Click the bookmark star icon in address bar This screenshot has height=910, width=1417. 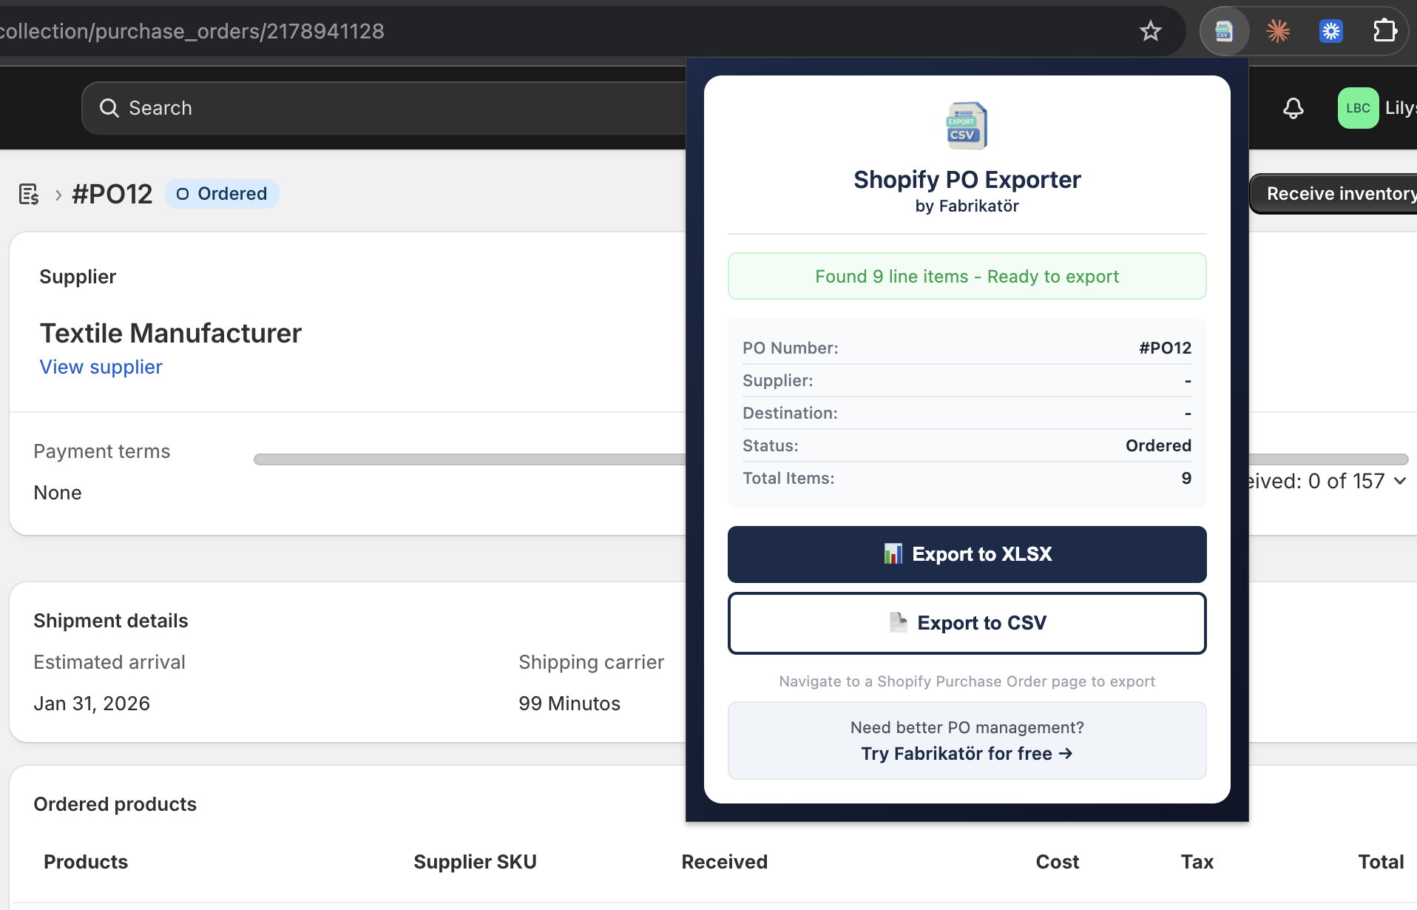pyautogui.click(x=1150, y=31)
